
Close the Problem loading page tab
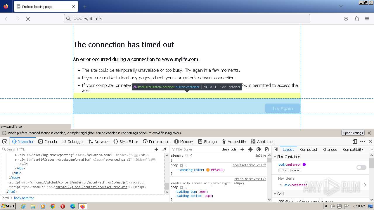pos(74,6)
